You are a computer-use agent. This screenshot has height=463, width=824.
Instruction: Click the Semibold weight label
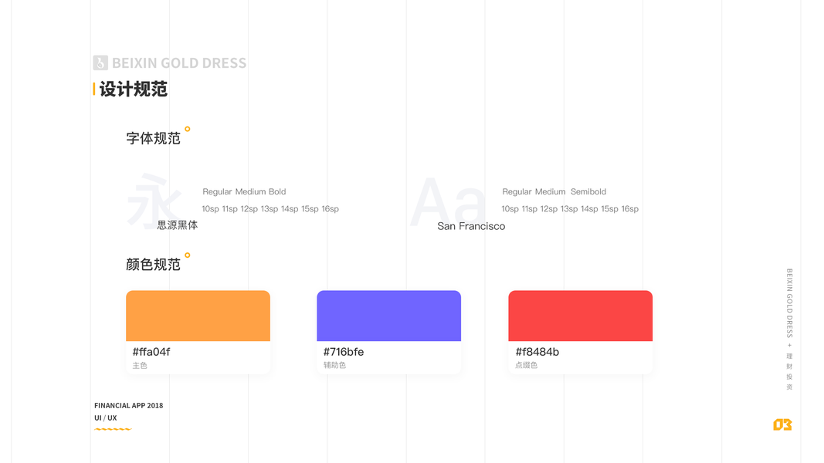pos(588,191)
